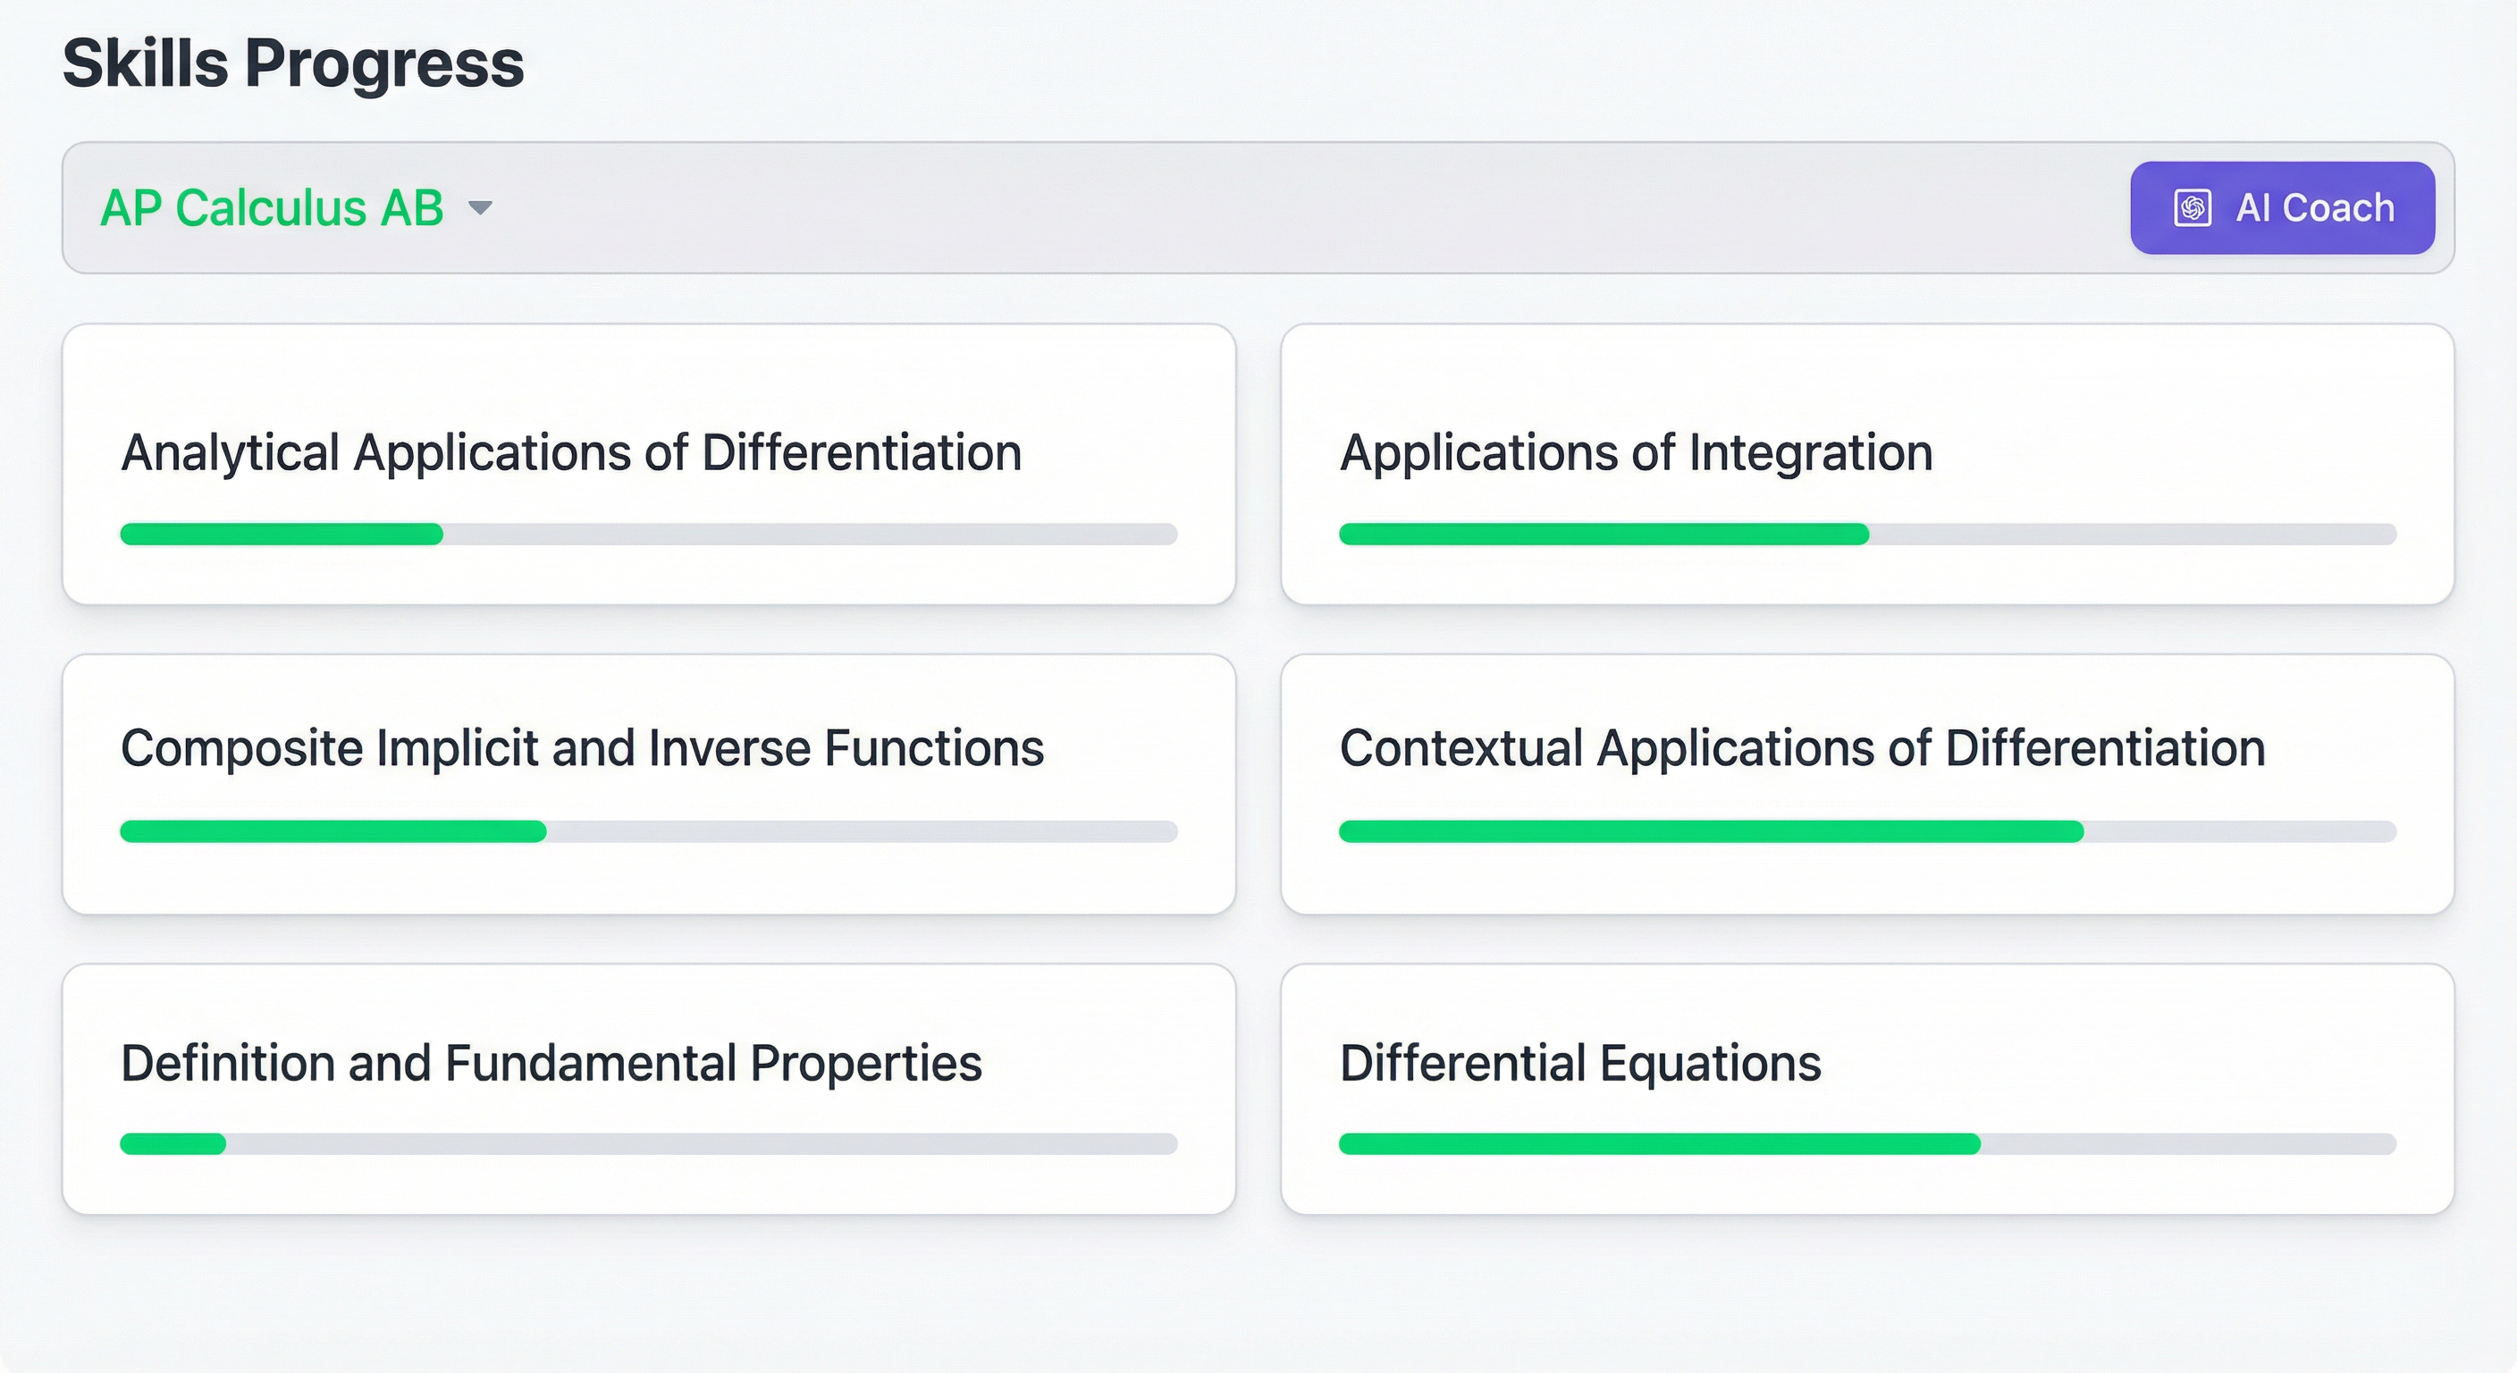Expand the AP Calculus AB dropdown arrow
Screen dimensions: 2517x1373
click(480, 208)
